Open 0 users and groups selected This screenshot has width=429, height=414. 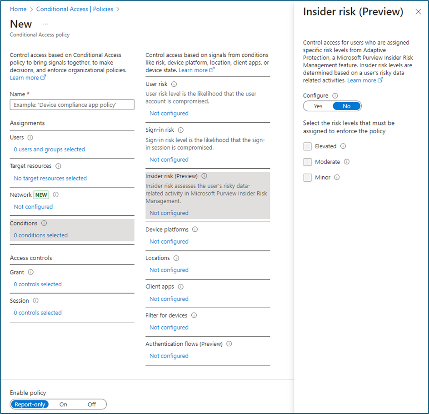point(49,150)
